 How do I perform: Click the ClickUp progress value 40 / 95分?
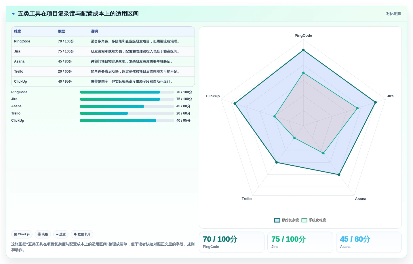183,121
